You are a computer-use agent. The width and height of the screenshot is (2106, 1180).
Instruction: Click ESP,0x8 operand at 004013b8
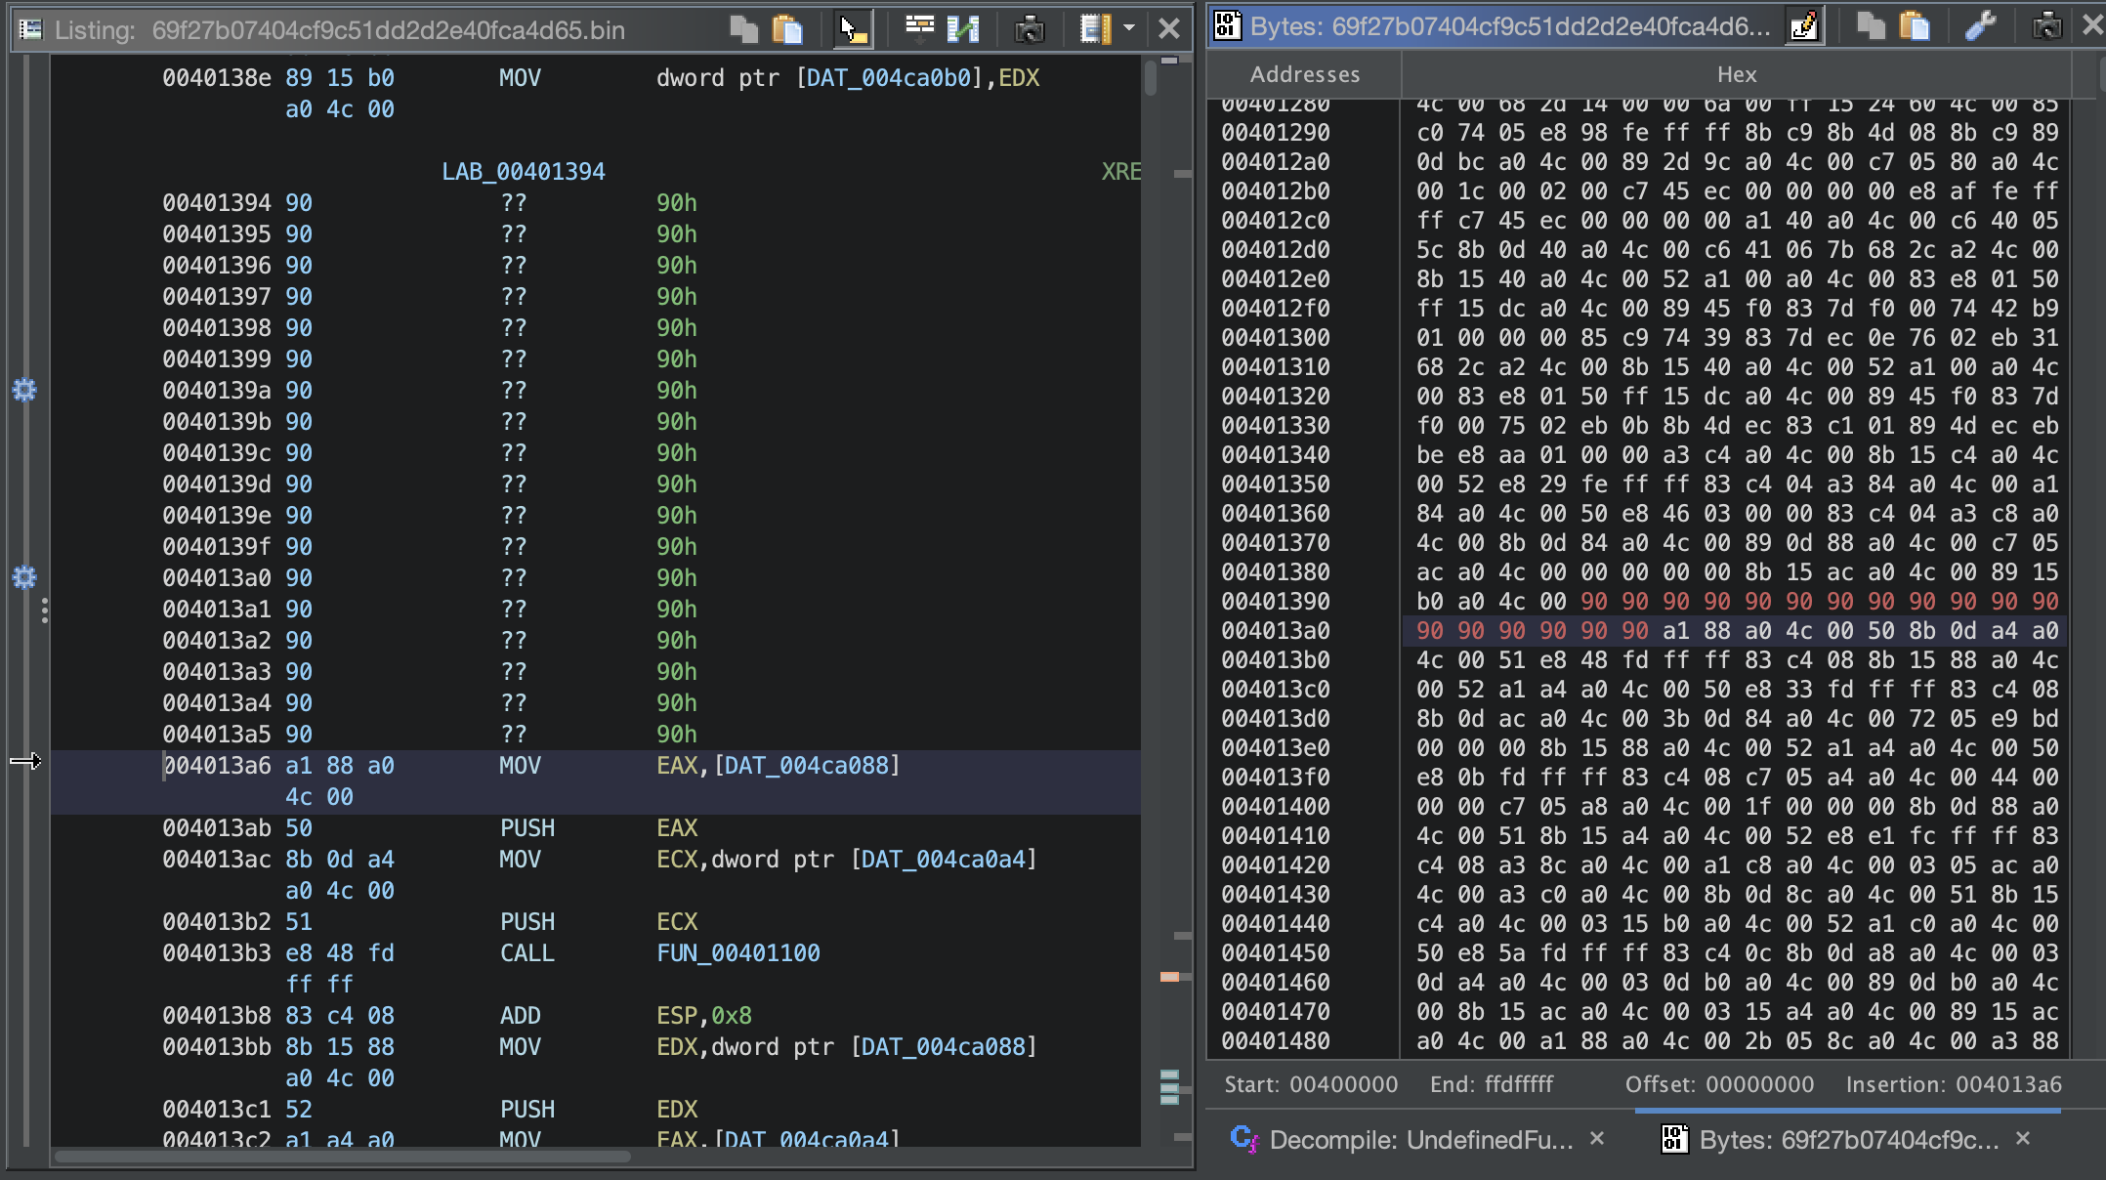[x=704, y=1016]
